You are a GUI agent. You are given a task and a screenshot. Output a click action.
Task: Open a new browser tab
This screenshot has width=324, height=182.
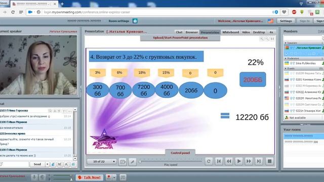click(62, 4)
